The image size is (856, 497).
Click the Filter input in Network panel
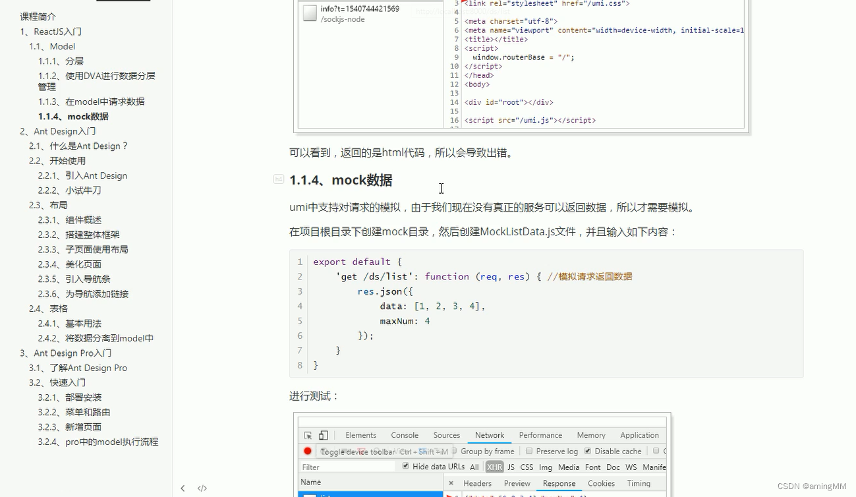point(348,467)
